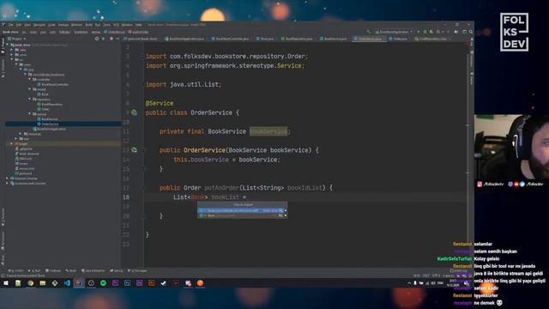
Task: Select BookRepository in project tree
Action: tap(50, 104)
